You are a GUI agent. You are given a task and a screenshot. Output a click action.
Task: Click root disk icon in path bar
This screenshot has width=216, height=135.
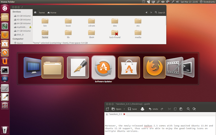coord(35,12)
